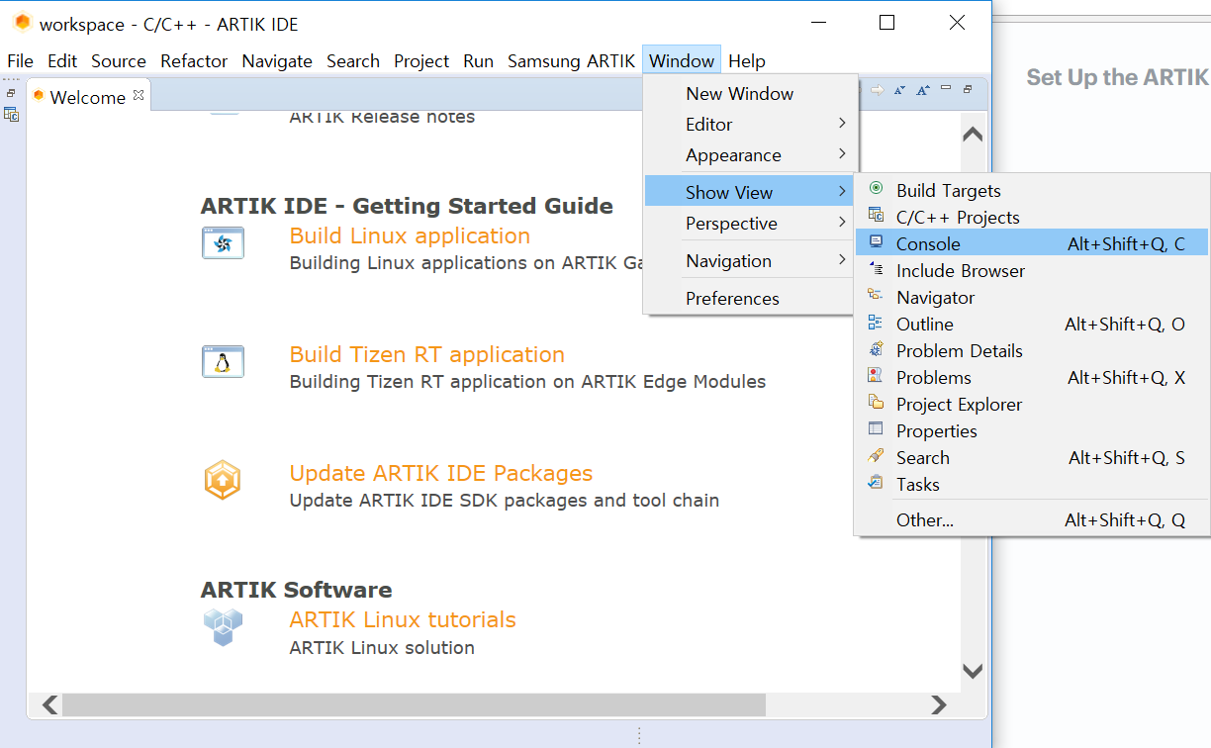Click the Project Explorer folder icon

[x=876, y=402]
